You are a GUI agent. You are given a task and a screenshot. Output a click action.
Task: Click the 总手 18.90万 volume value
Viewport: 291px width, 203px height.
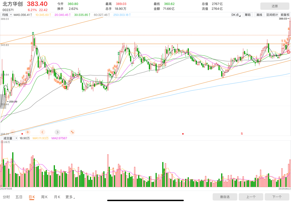120,9
